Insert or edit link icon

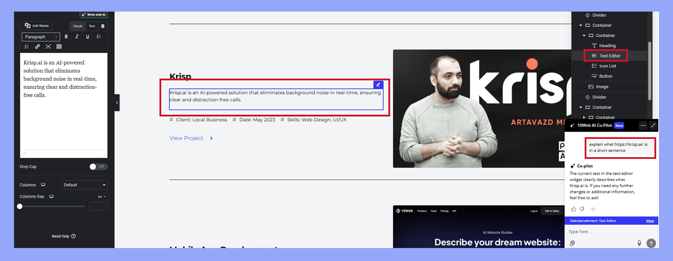[38, 46]
